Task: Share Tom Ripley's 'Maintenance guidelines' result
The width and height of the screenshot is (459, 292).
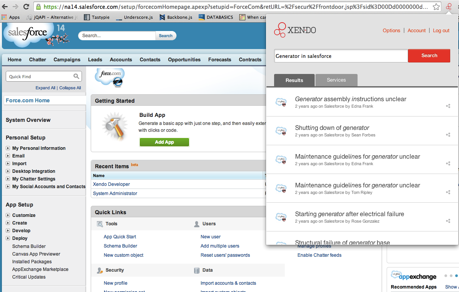Action: 448,192
